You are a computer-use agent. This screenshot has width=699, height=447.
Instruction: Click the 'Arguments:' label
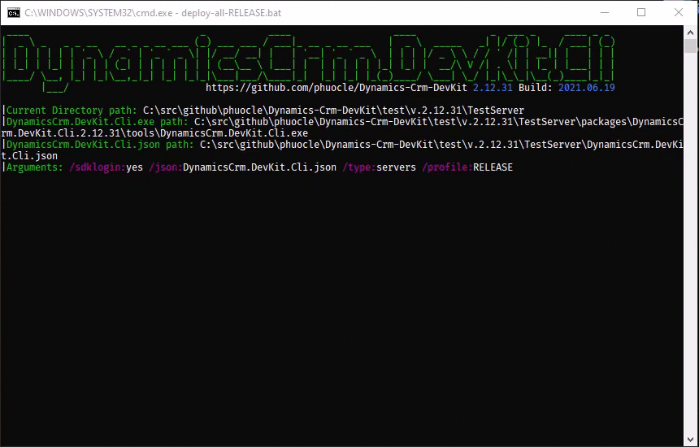[x=35, y=167]
